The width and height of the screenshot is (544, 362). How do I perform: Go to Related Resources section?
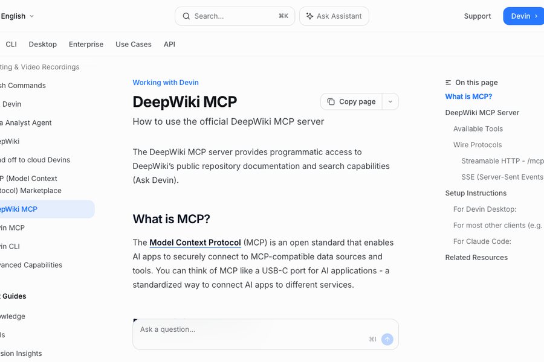tap(476, 258)
